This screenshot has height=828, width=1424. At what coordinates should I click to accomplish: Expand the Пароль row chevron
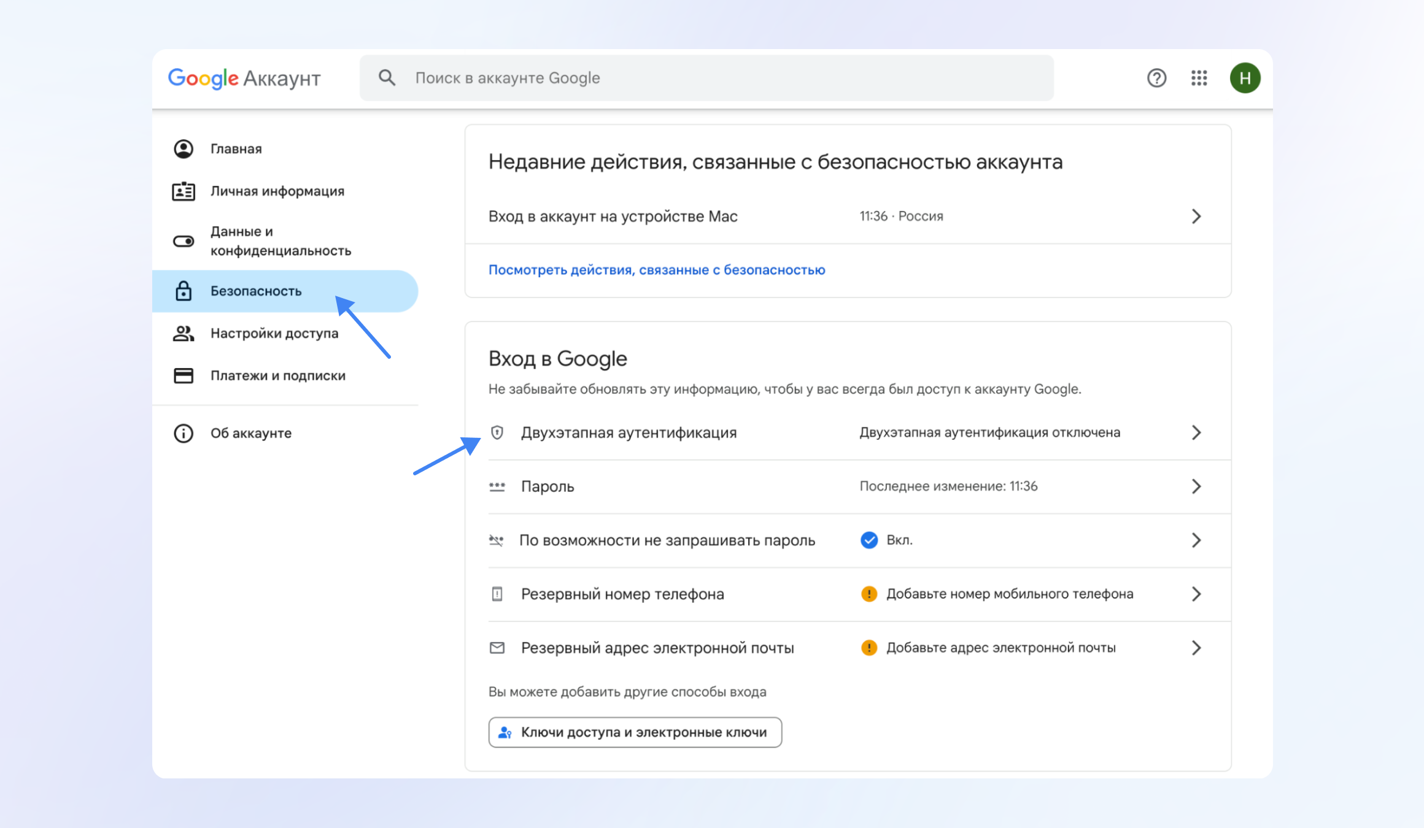(1196, 486)
